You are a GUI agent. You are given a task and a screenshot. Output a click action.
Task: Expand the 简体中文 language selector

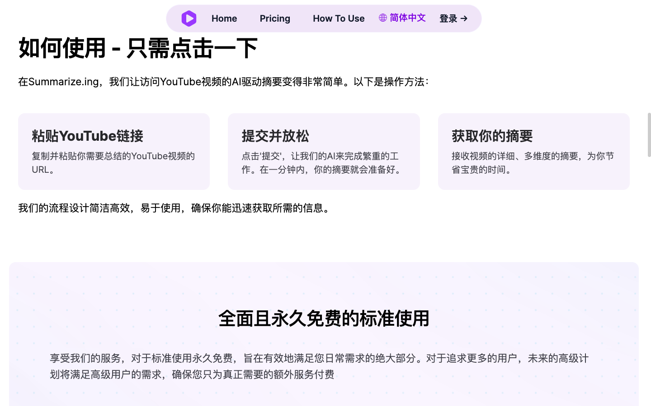[407, 18]
